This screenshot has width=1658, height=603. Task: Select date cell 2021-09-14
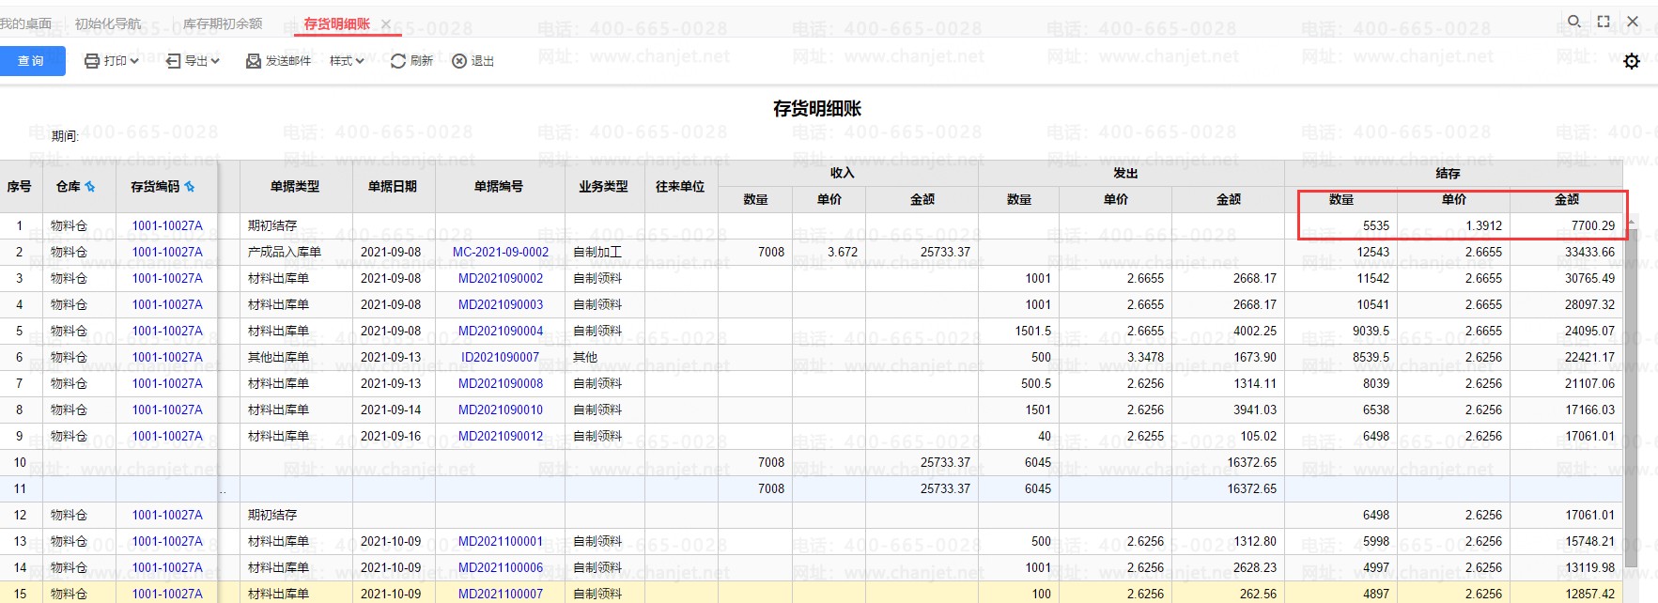[394, 410]
